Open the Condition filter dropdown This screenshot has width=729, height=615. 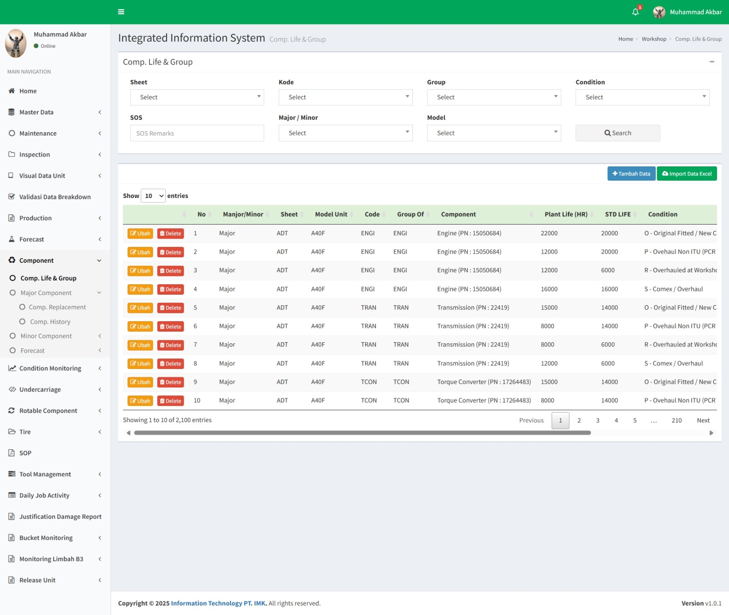click(x=642, y=97)
